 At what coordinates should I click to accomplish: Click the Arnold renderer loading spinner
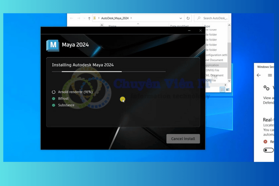tap(54, 92)
